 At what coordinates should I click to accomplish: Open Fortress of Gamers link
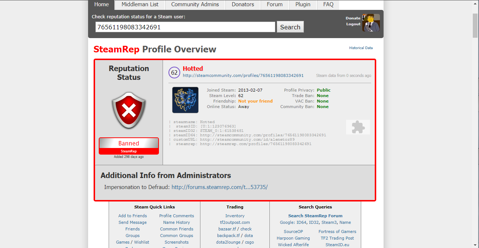click(337, 232)
